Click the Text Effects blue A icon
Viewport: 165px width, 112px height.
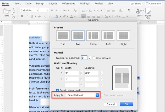(57, 16)
